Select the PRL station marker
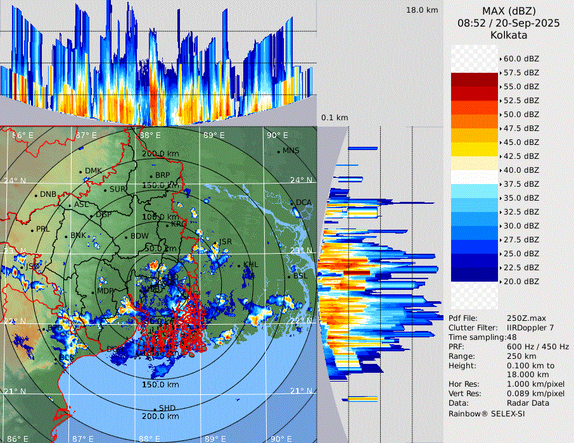This screenshot has height=443, width=574. [x=32, y=230]
